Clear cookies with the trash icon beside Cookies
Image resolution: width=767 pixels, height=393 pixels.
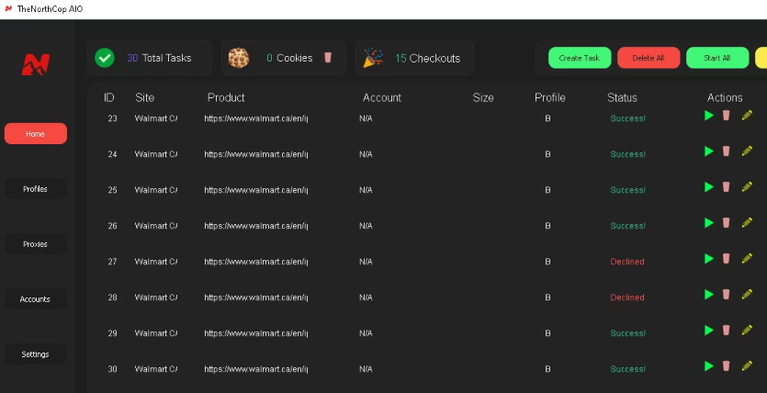click(328, 57)
